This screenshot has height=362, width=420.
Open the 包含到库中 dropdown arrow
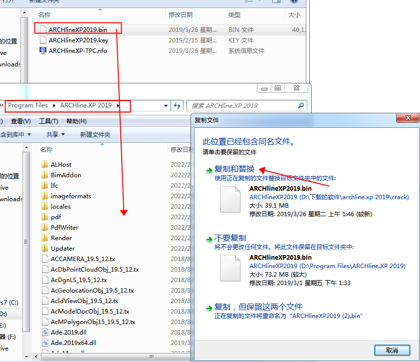tap(29, 134)
